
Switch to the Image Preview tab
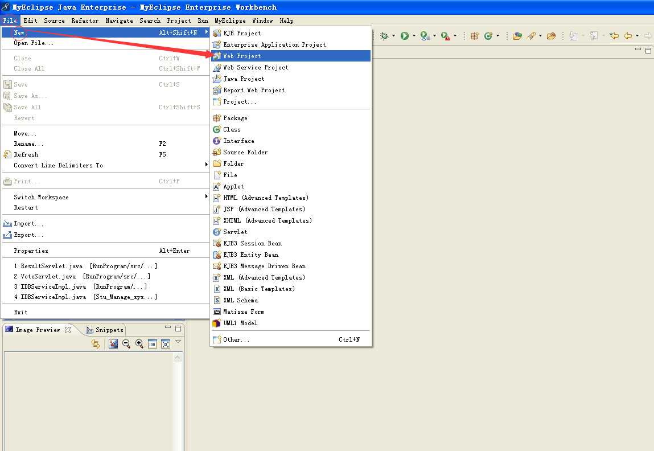tap(38, 330)
